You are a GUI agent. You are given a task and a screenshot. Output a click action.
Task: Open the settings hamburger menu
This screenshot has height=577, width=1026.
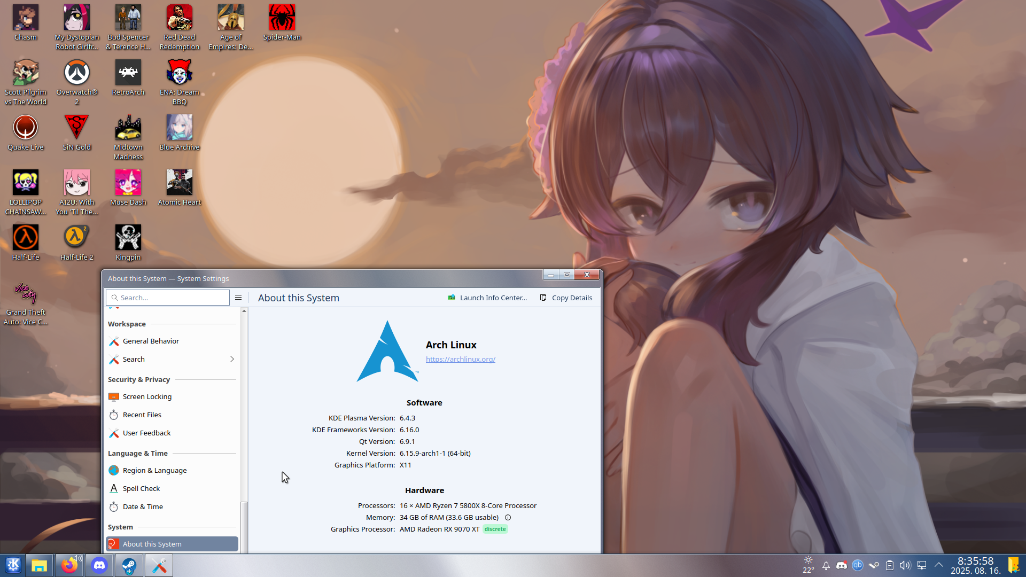click(238, 298)
